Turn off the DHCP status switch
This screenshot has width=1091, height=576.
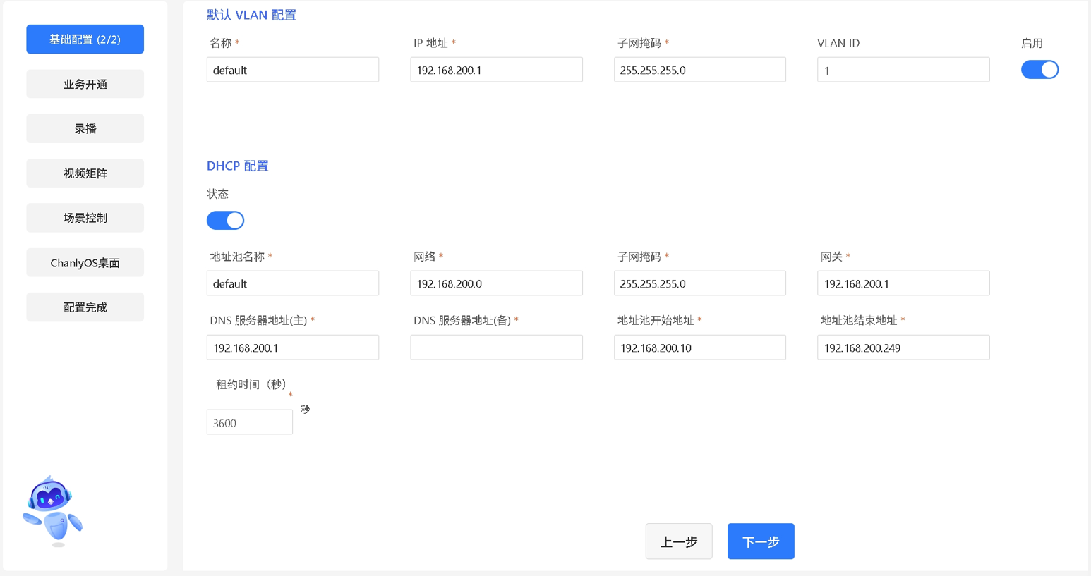pos(225,221)
